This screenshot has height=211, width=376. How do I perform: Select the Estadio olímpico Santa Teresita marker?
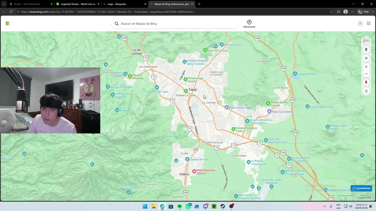[x=184, y=62]
